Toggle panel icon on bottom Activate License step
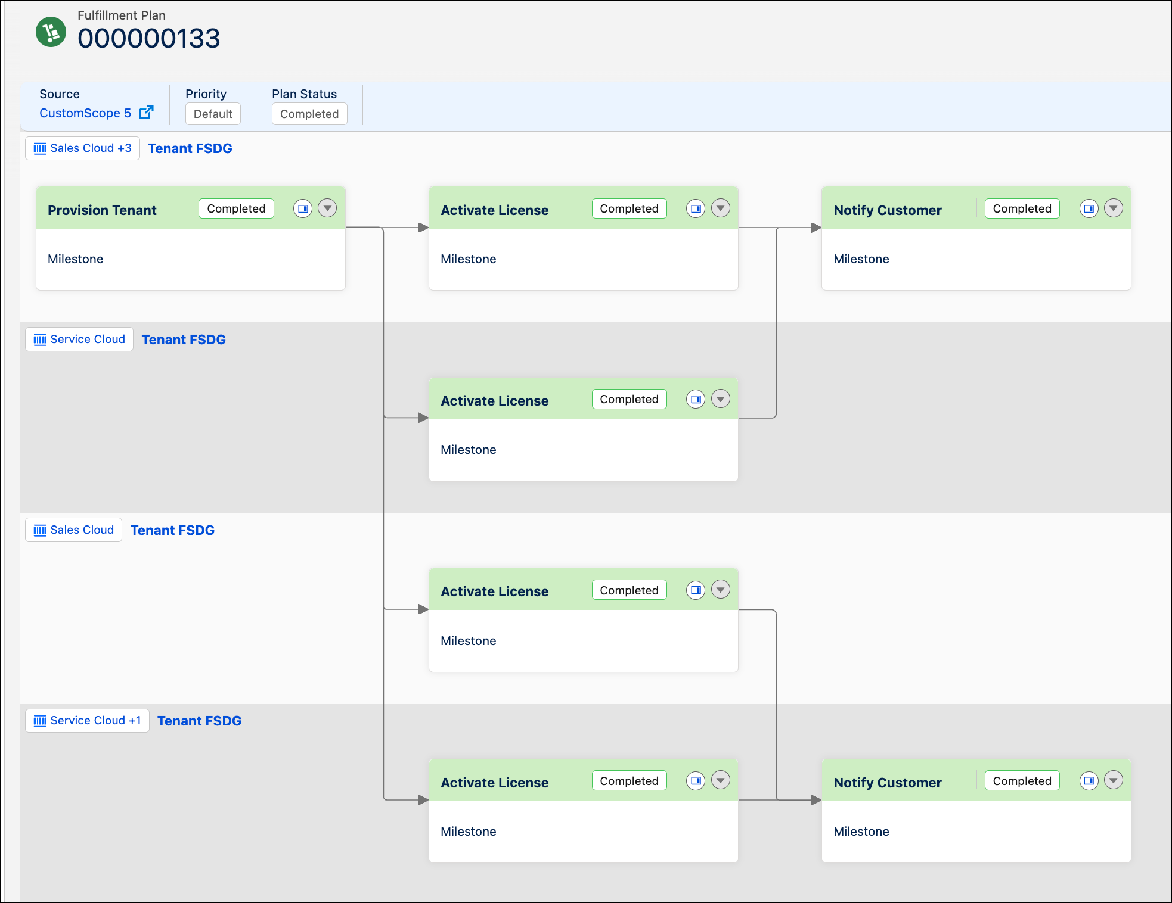Screen dimensions: 1172x903 pos(696,780)
